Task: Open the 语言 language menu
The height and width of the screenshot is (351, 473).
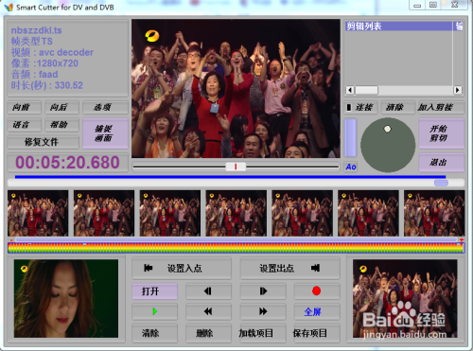Action: [24, 125]
